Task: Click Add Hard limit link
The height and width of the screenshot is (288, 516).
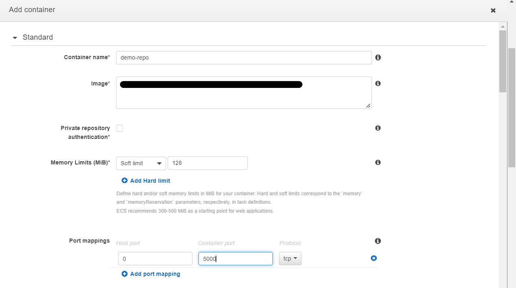Action: tap(146, 181)
